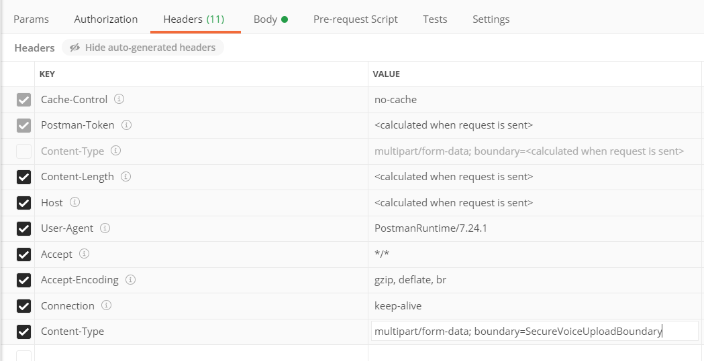Switch to the Body tab
This screenshot has height=361, width=704.
270,19
